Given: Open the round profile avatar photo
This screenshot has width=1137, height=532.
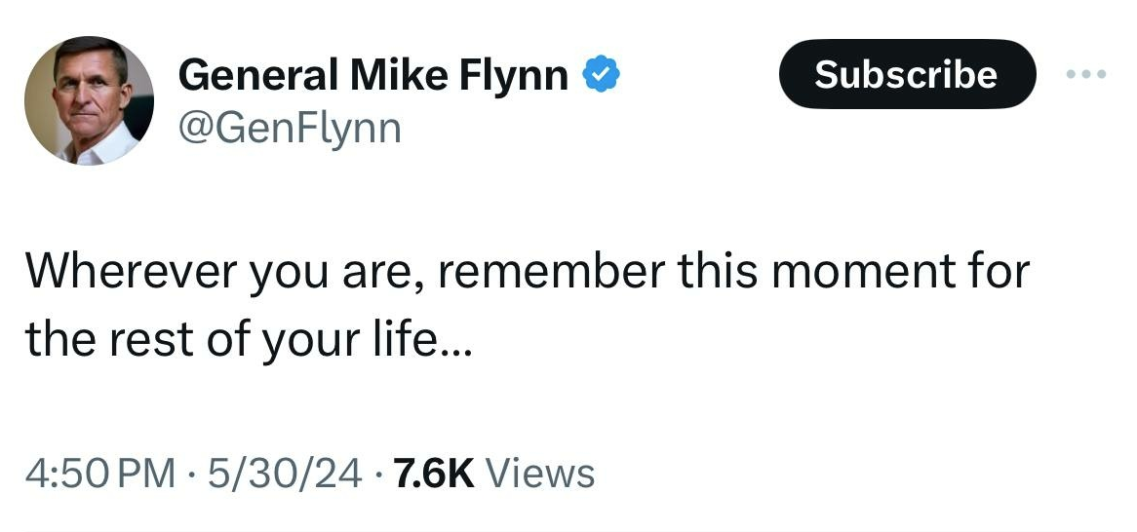Looking at the screenshot, I should pyautogui.click(x=89, y=100).
